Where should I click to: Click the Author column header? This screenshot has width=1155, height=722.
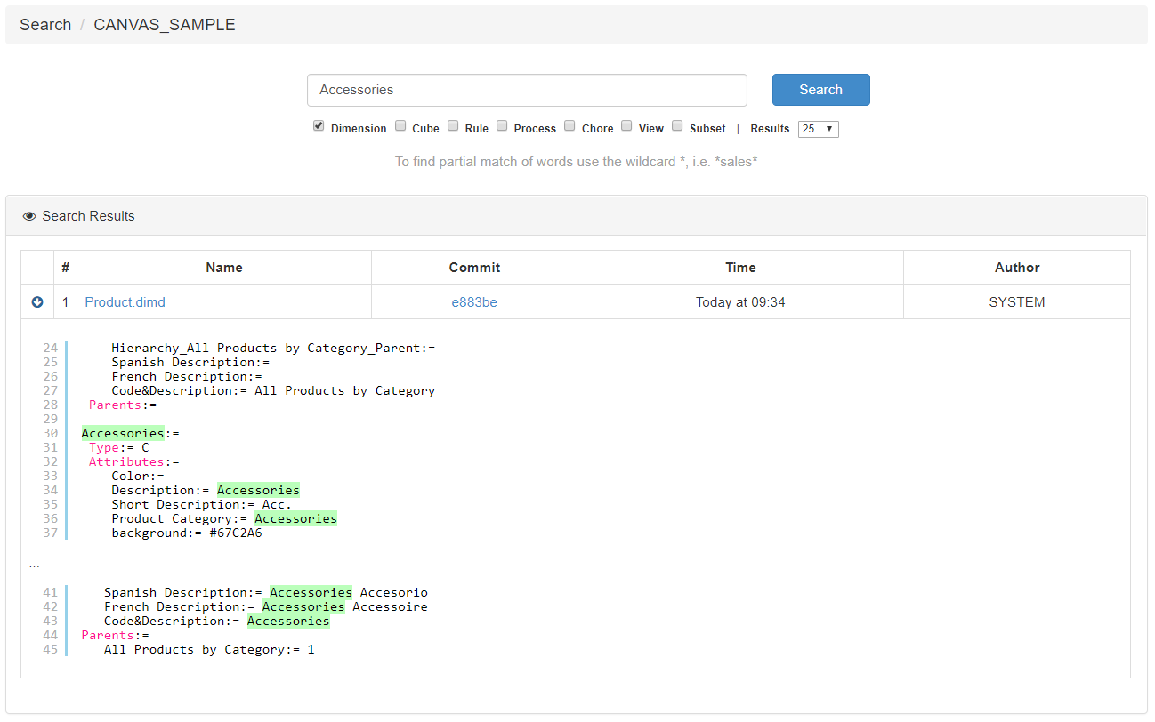[x=1017, y=268]
